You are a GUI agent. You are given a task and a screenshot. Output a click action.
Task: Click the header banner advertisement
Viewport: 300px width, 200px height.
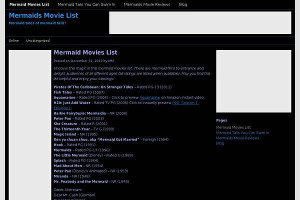[x=200, y=22]
